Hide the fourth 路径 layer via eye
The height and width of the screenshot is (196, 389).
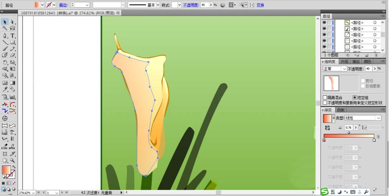(324, 41)
